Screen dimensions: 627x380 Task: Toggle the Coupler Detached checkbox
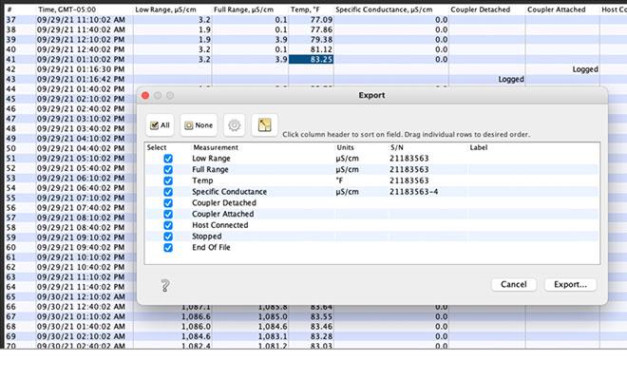click(x=168, y=203)
